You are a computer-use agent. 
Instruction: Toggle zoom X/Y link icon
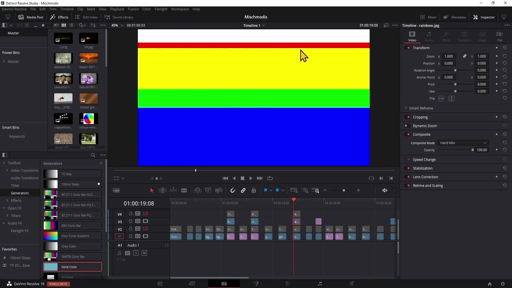coord(465,56)
